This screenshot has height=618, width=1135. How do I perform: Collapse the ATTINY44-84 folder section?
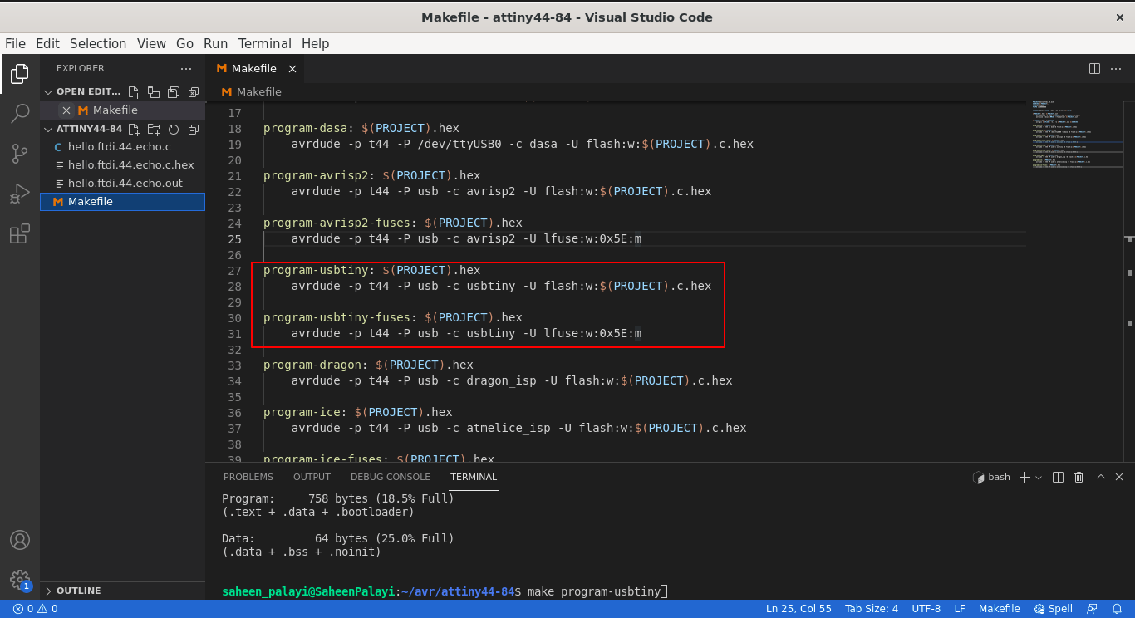48,130
